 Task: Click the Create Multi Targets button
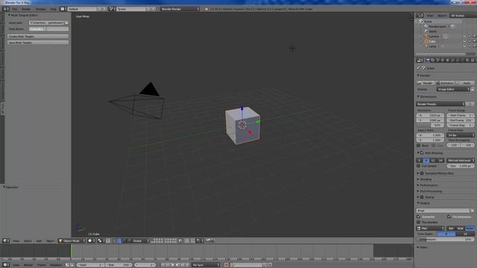click(x=38, y=36)
